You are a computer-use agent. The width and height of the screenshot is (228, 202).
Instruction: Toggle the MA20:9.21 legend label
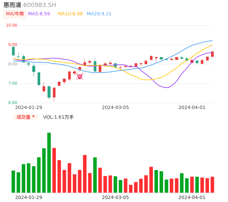click(x=99, y=14)
